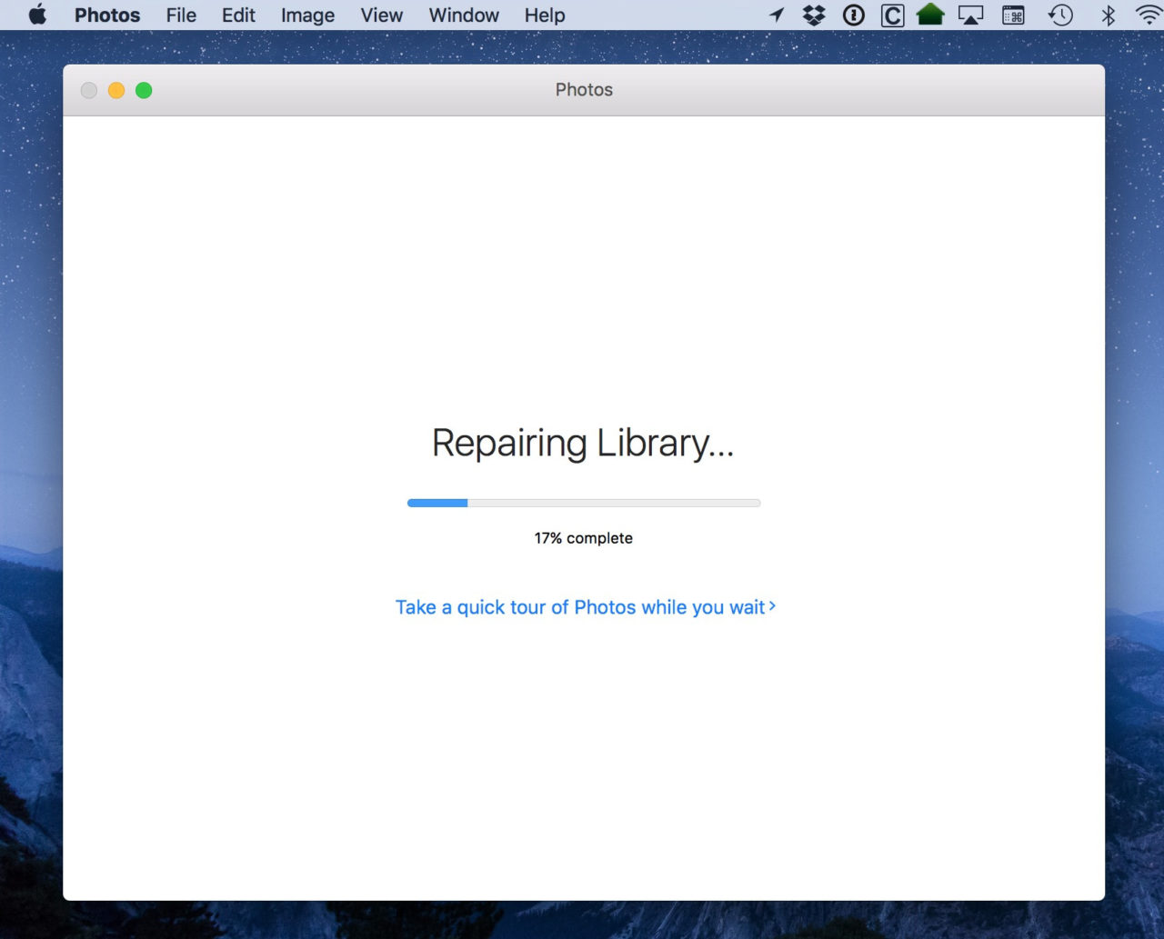Minimize the Photos window with yellow button
Viewport: 1164px width, 939px height.
pyautogui.click(x=116, y=90)
